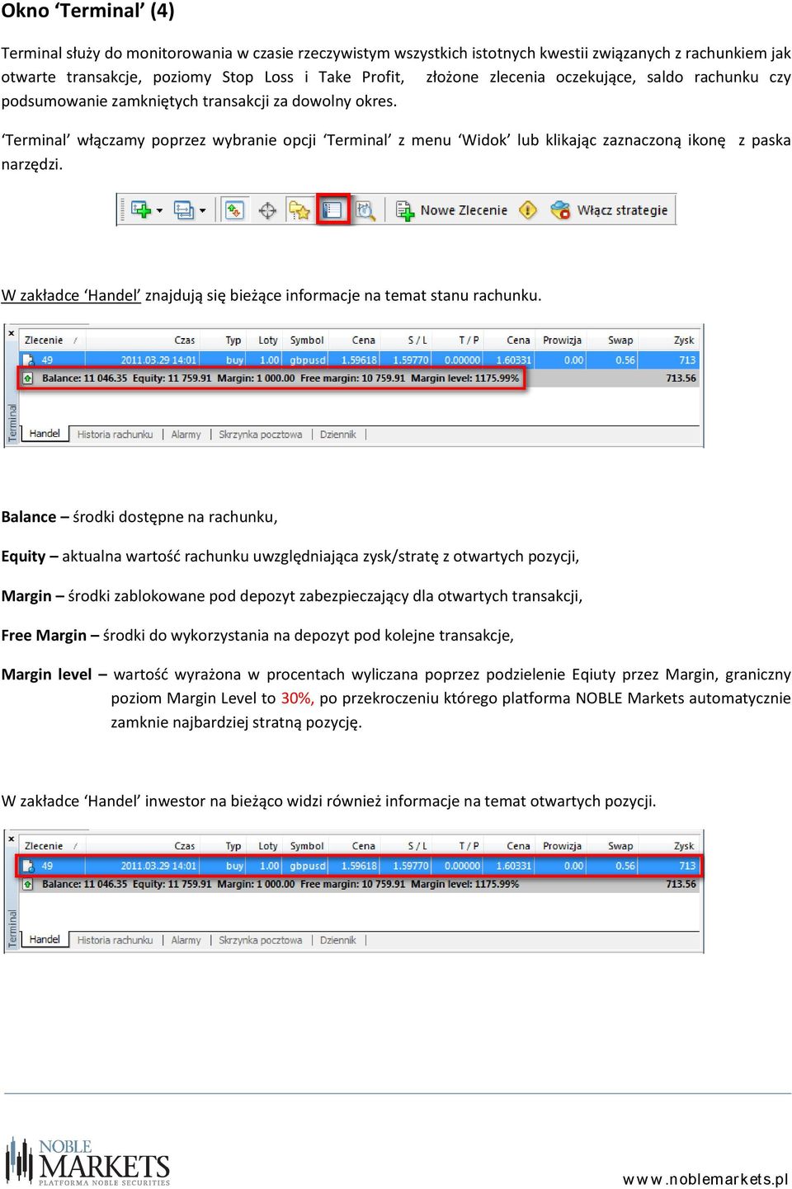Close the lower Terminal panel with X
The image size is (792, 1189).
pos(12,839)
